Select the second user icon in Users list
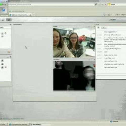The image size is (126, 126). click(3, 37)
